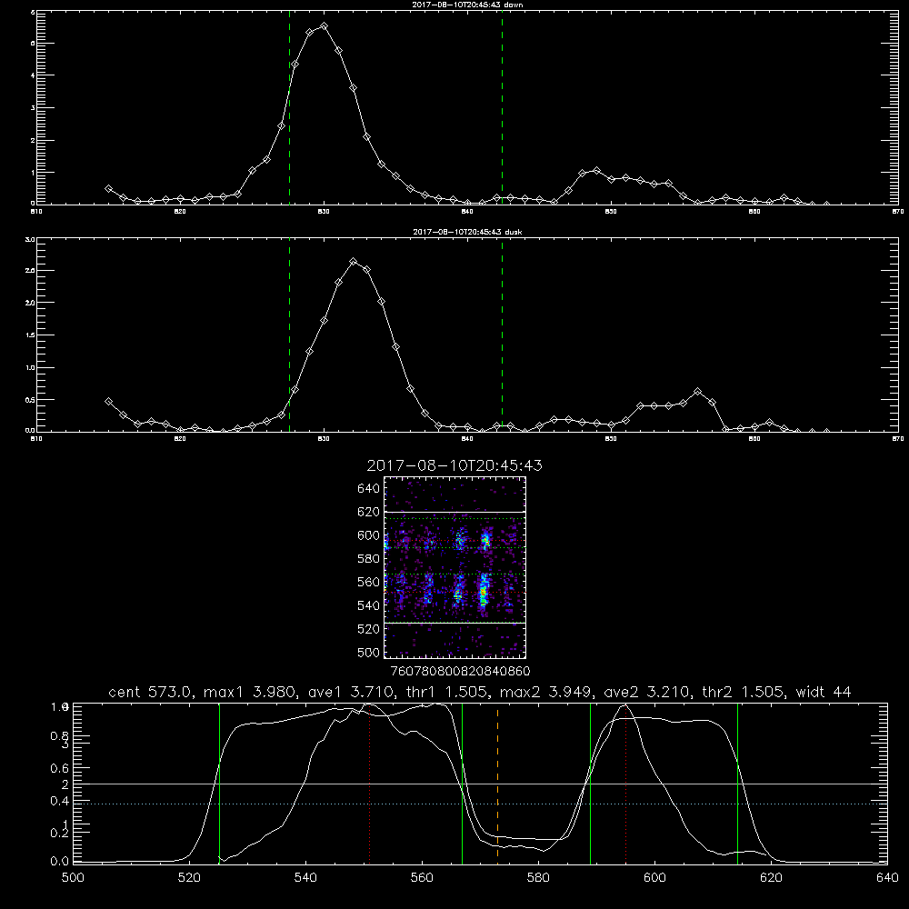This screenshot has height=909, width=909.
Task: Click the "560" label on the bottom plot x-axis
Action: pos(422,878)
